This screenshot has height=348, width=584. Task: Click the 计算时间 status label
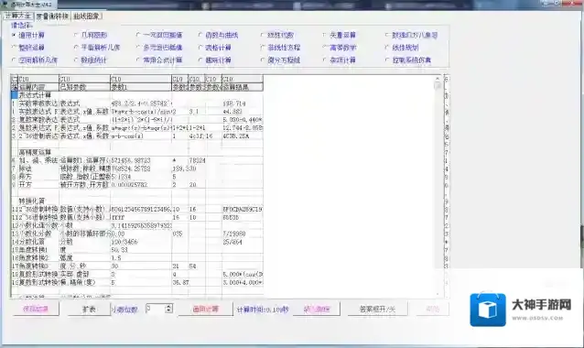click(x=263, y=310)
